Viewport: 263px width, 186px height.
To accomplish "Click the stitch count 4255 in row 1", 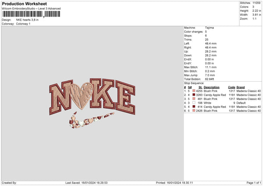I will tap(199, 91).
